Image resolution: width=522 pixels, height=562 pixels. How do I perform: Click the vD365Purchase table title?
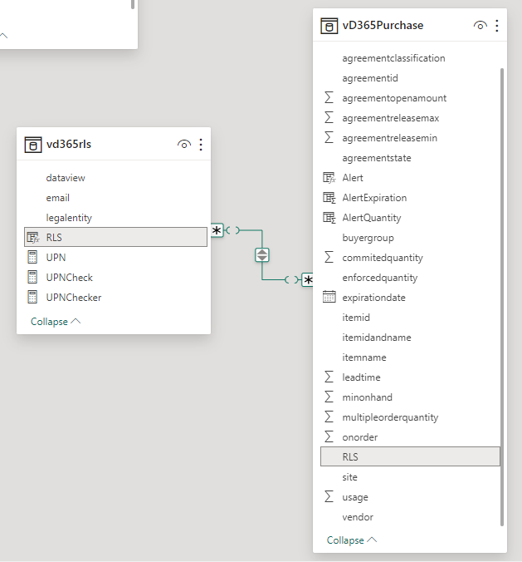383,26
